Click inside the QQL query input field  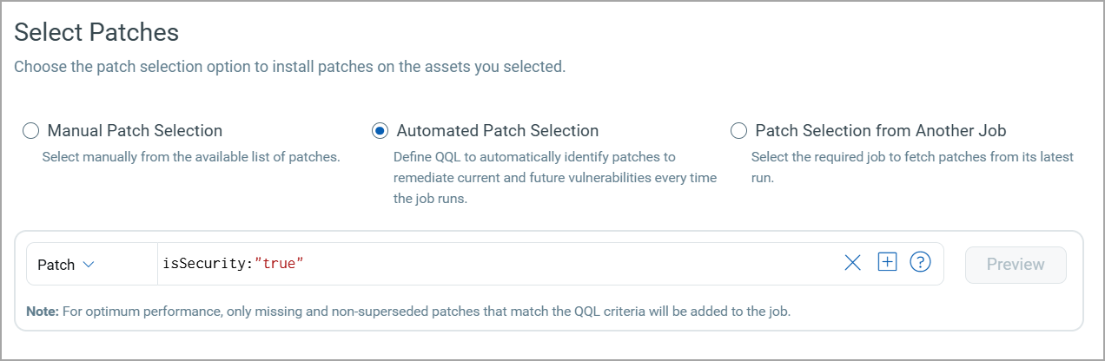[x=565, y=264]
